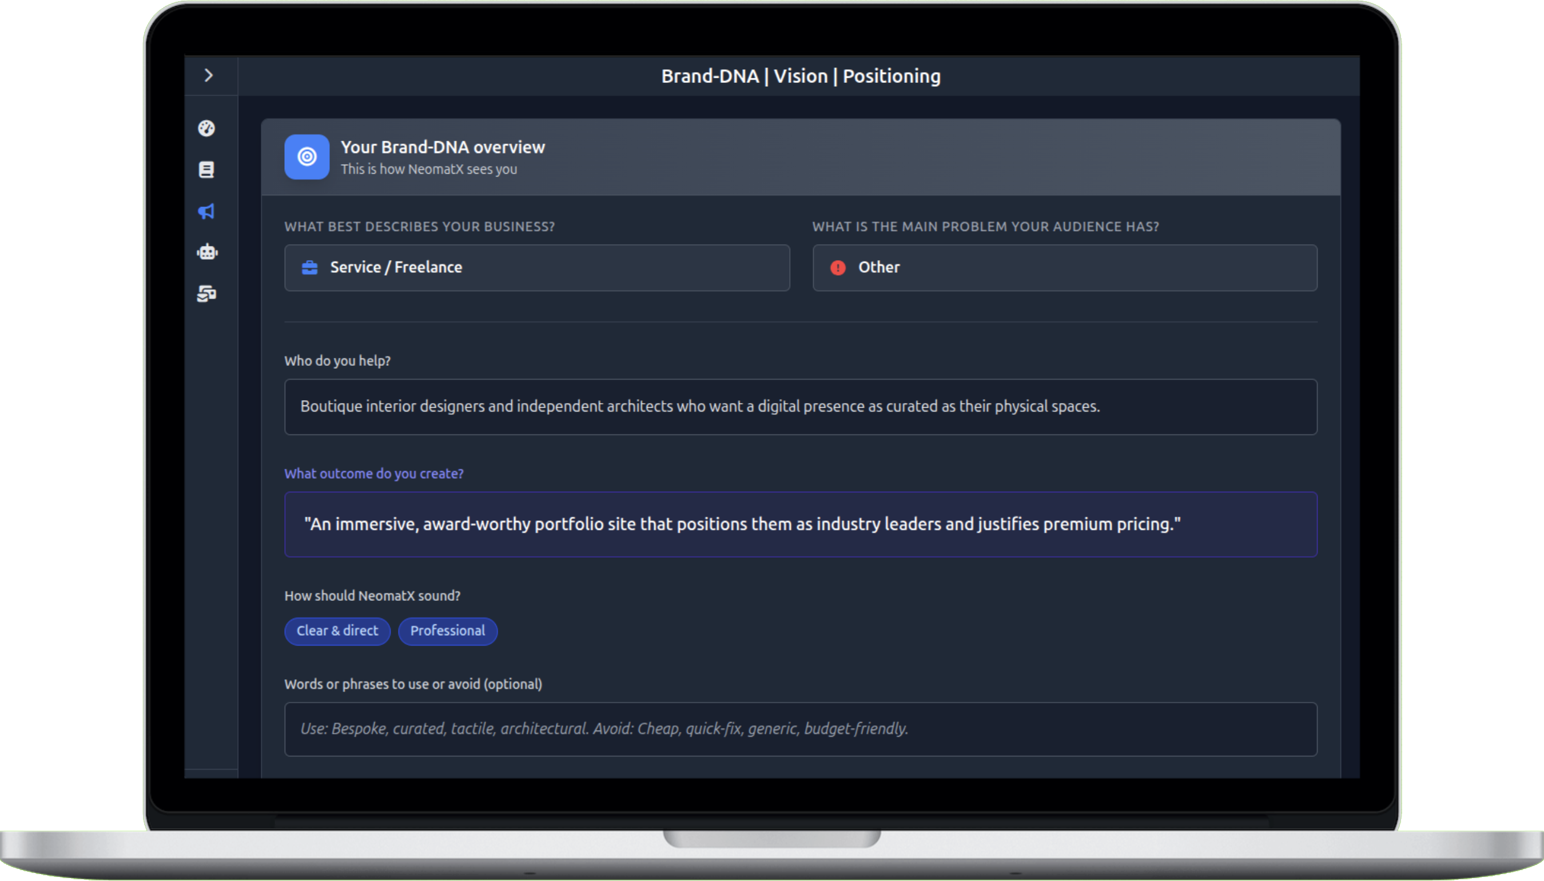1544x881 pixels.
Task: Click the Your Brand-DNA overview header
Action: click(443, 146)
